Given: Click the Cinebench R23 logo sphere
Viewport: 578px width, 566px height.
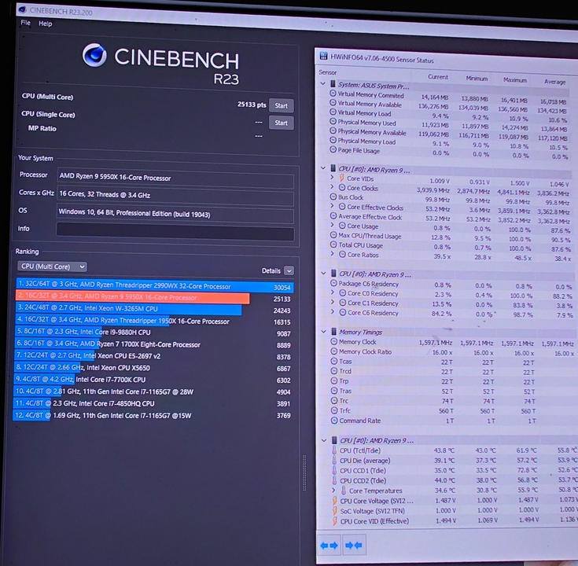Looking at the screenshot, I should click(x=94, y=55).
